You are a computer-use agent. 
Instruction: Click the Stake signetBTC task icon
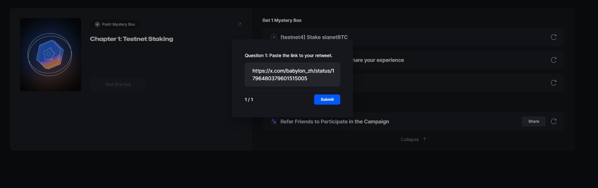274,37
